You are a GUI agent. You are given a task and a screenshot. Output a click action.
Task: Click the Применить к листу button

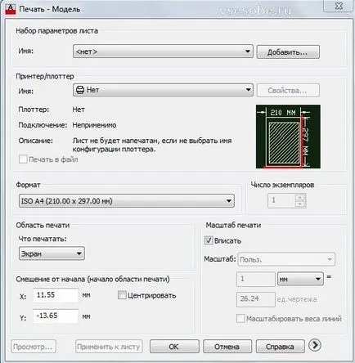[109, 347]
